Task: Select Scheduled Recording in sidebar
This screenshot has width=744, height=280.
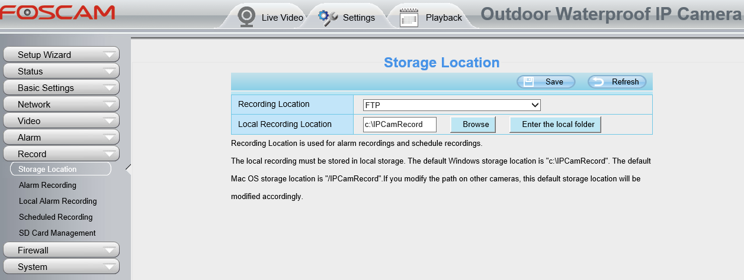Action: 56,217
